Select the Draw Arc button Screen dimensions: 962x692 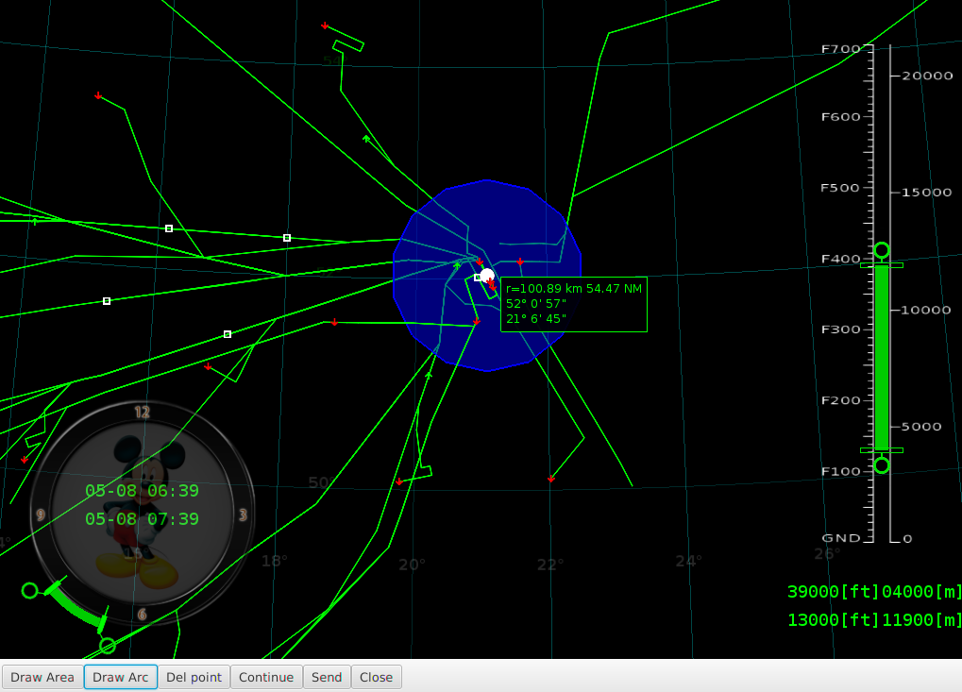coord(120,677)
